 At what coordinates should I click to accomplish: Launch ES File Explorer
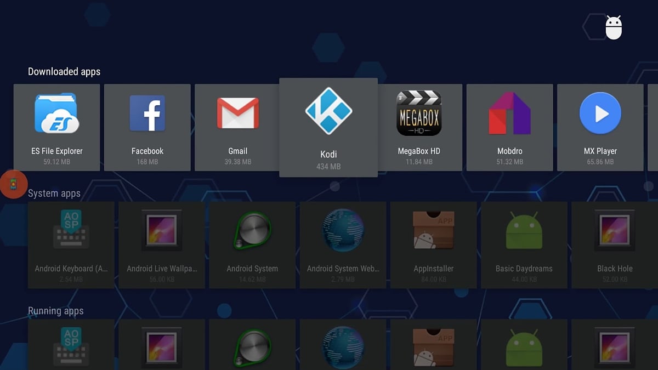tap(56, 126)
